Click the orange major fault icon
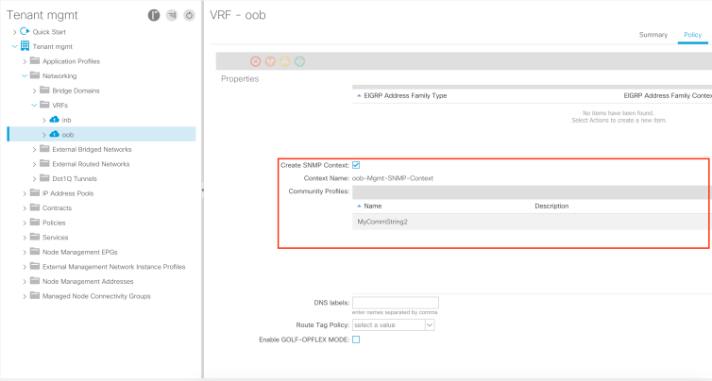712x381 pixels. point(270,61)
